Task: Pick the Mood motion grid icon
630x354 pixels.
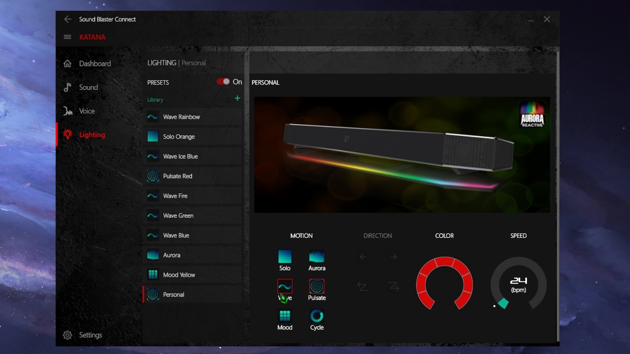Action: pyautogui.click(x=284, y=316)
